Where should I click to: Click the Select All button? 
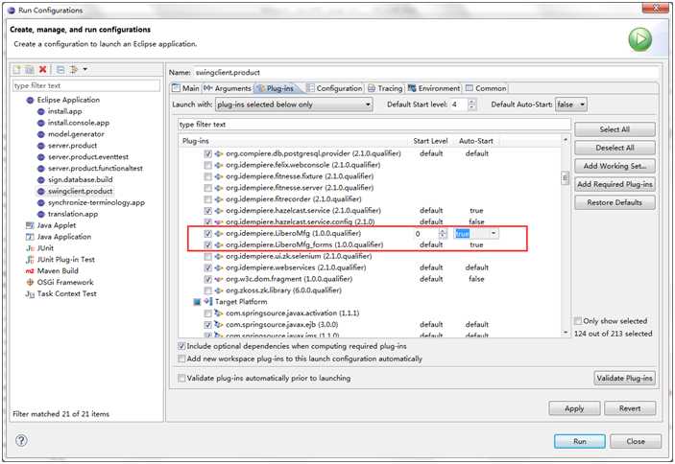click(x=615, y=129)
